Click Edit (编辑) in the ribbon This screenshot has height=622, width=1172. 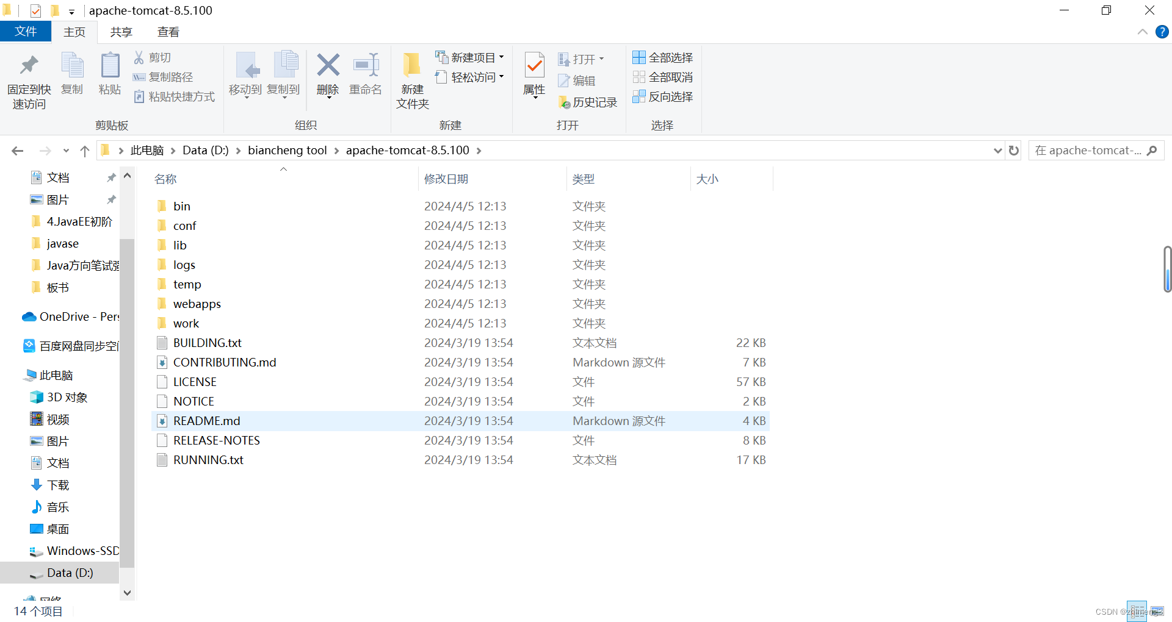click(577, 80)
